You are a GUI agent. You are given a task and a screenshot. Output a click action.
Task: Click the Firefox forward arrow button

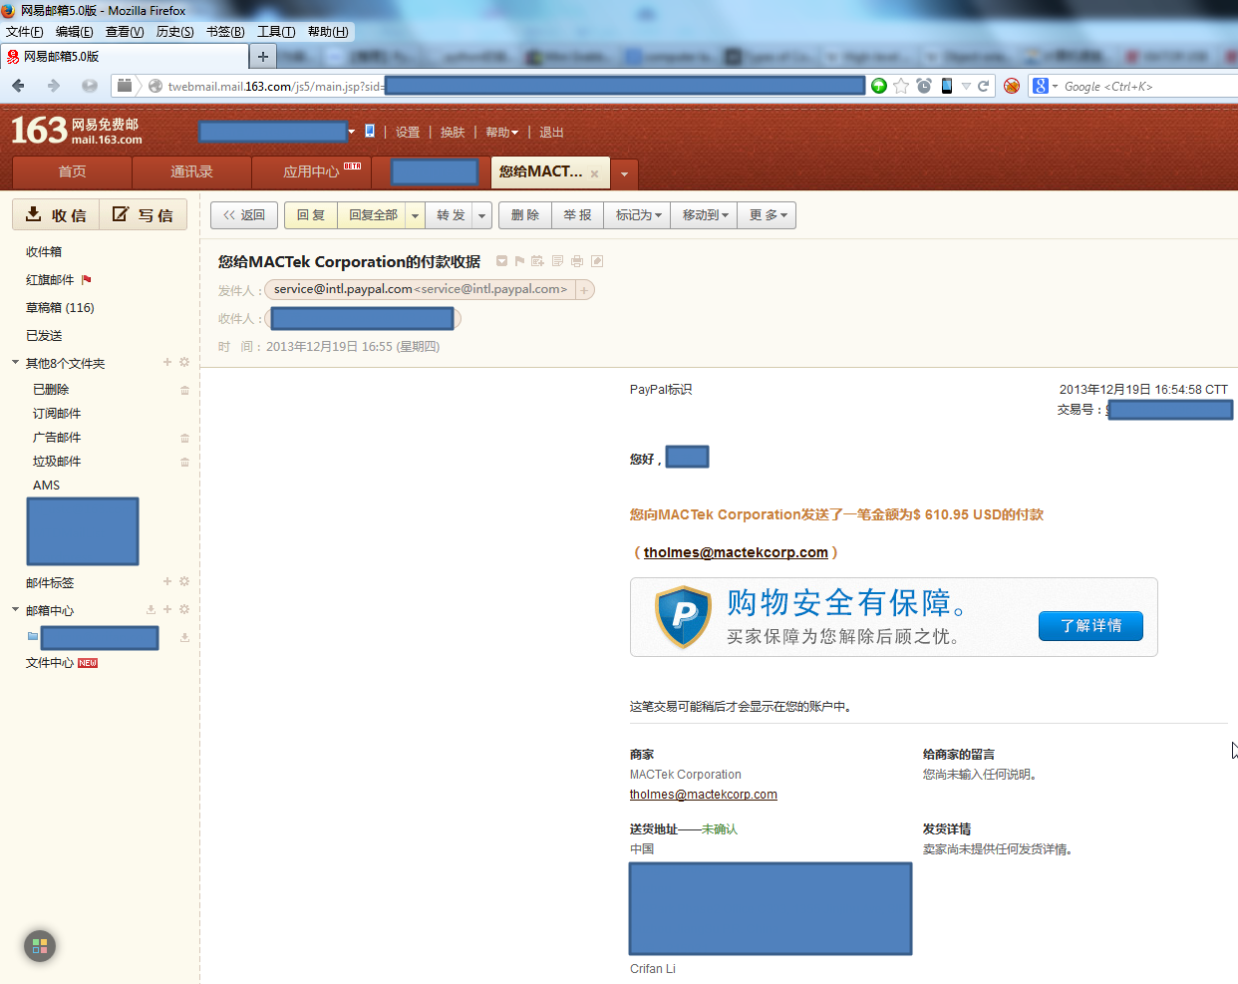coord(53,86)
